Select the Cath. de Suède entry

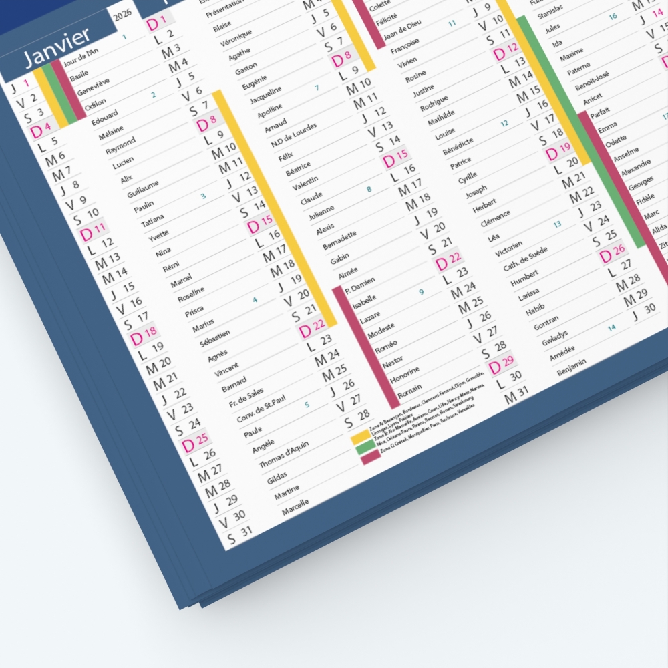point(525,259)
